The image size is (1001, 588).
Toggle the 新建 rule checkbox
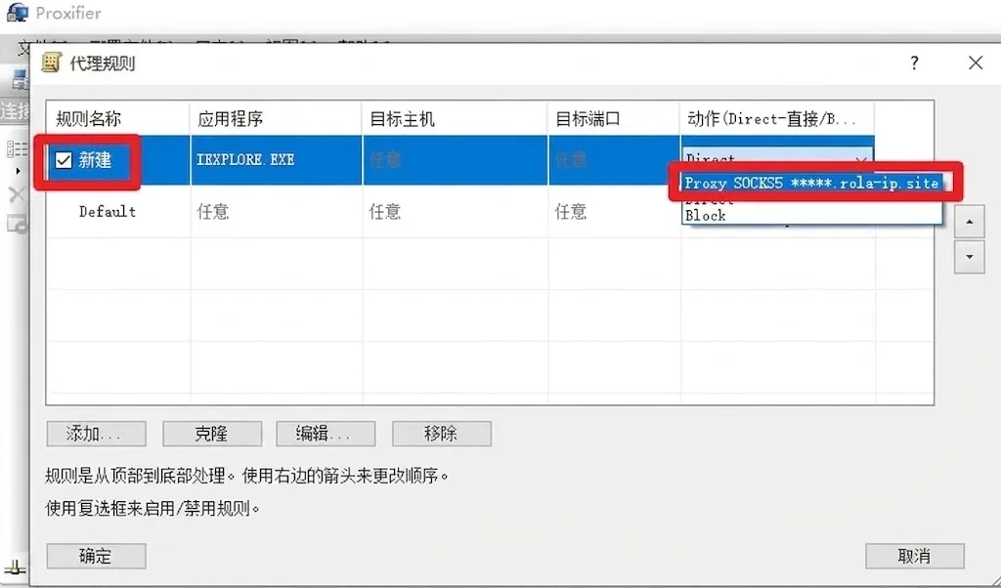pos(64,160)
